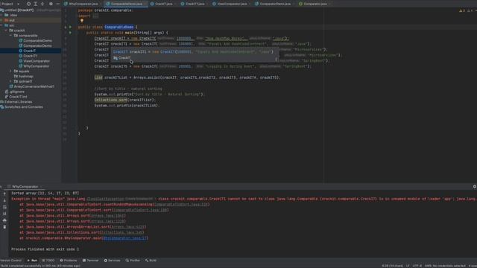The height and width of the screenshot is (268, 477).
Task: Switch to ComparableDemo.java editor tab
Action: point(124,4)
